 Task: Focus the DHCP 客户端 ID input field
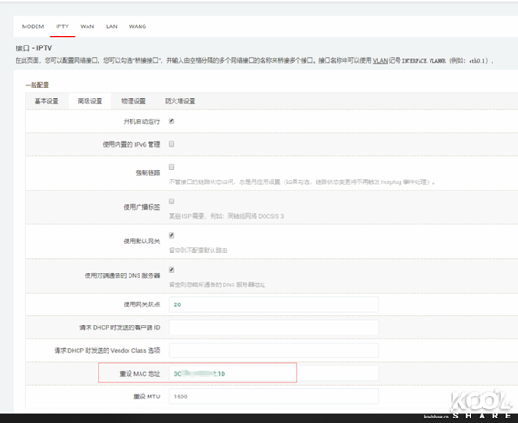pyautogui.click(x=274, y=327)
